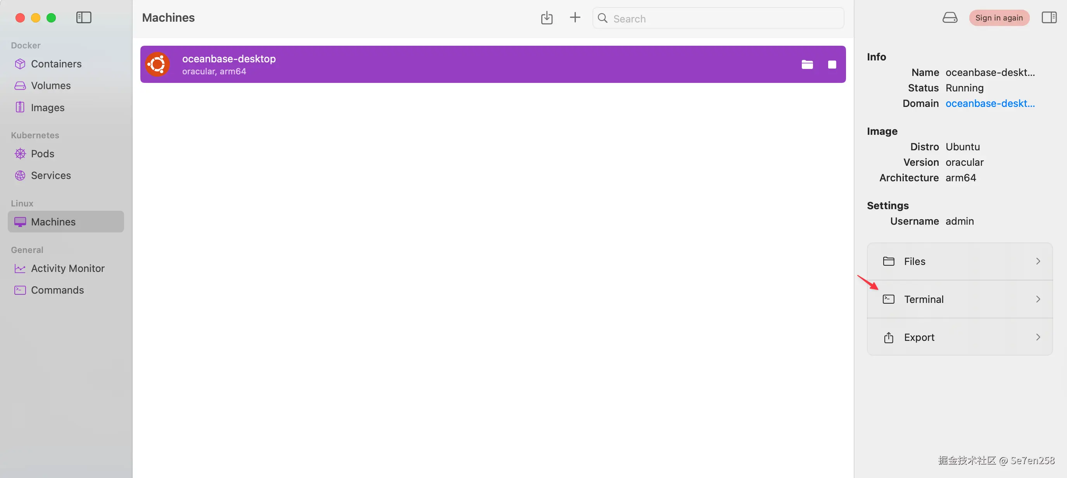
Task: Toggle the right inspector panel
Action: (1049, 17)
